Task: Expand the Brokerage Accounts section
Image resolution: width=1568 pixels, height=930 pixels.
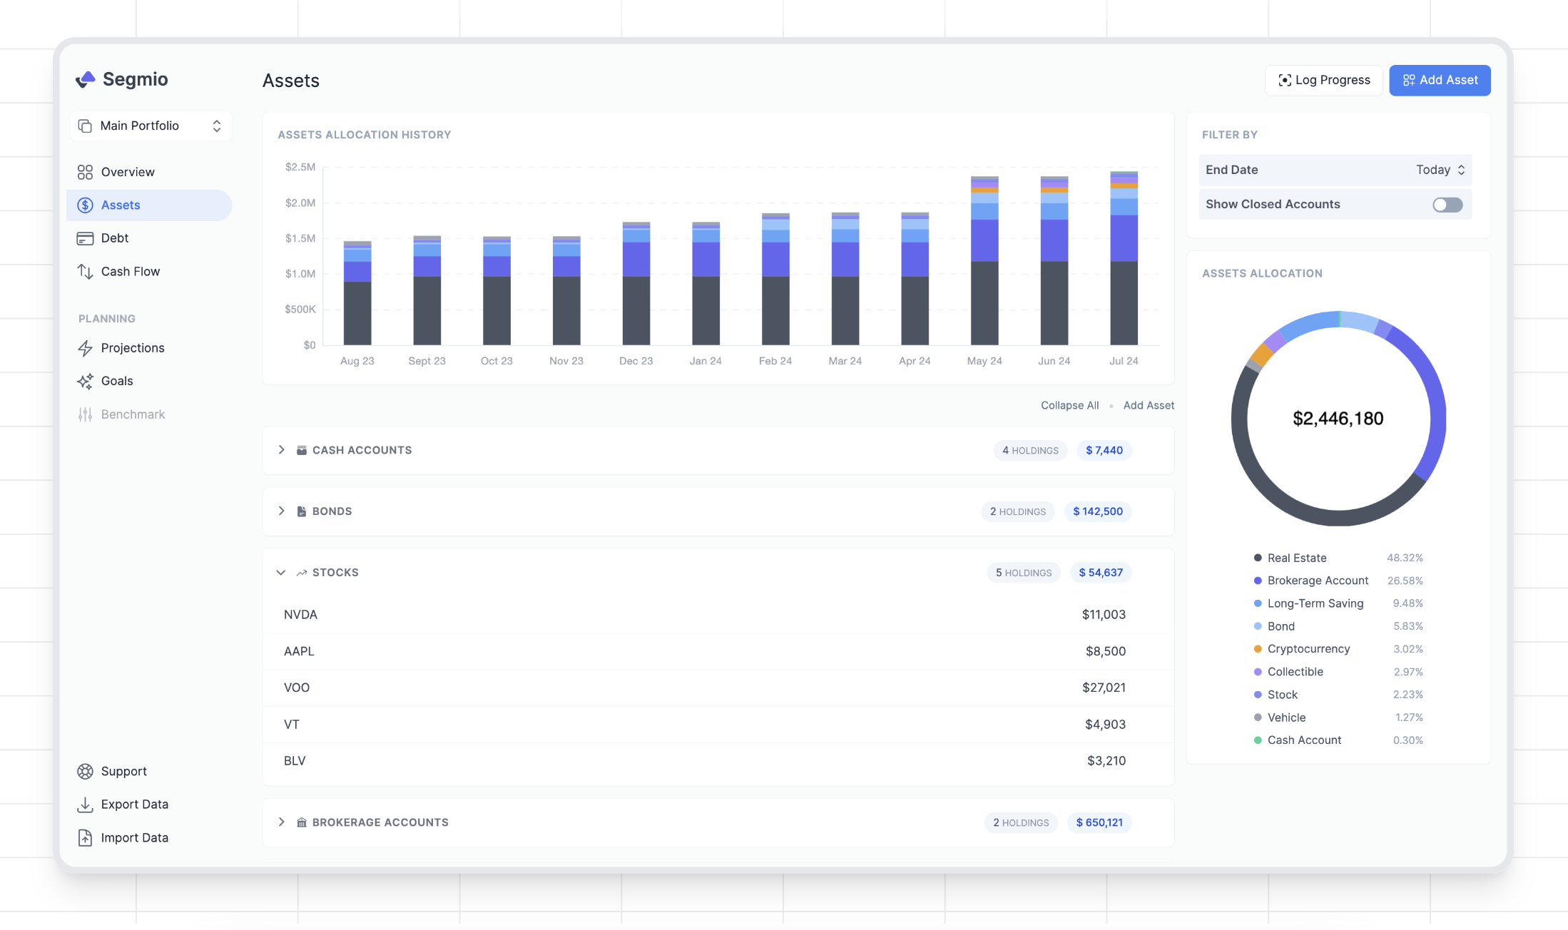Action: point(282,822)
